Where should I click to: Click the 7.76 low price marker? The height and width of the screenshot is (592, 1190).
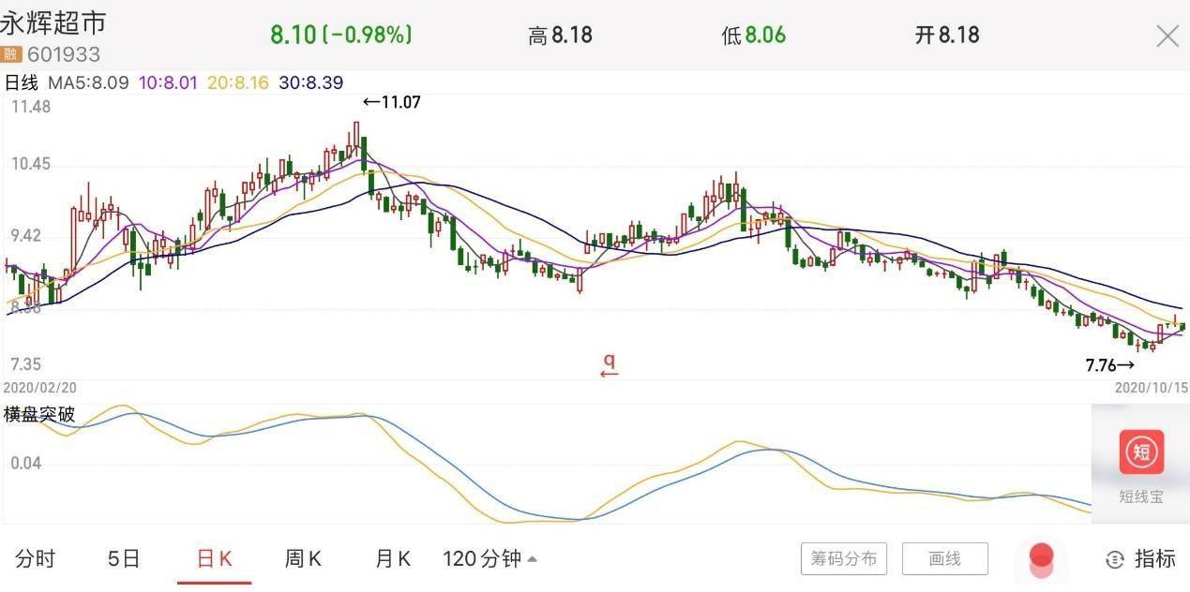[x=1109, y=365]
